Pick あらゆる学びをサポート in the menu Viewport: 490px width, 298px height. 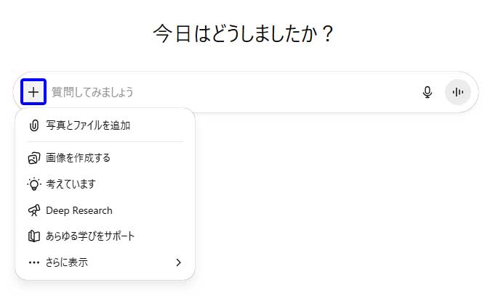pyautogui.click(x=90, y=236)
